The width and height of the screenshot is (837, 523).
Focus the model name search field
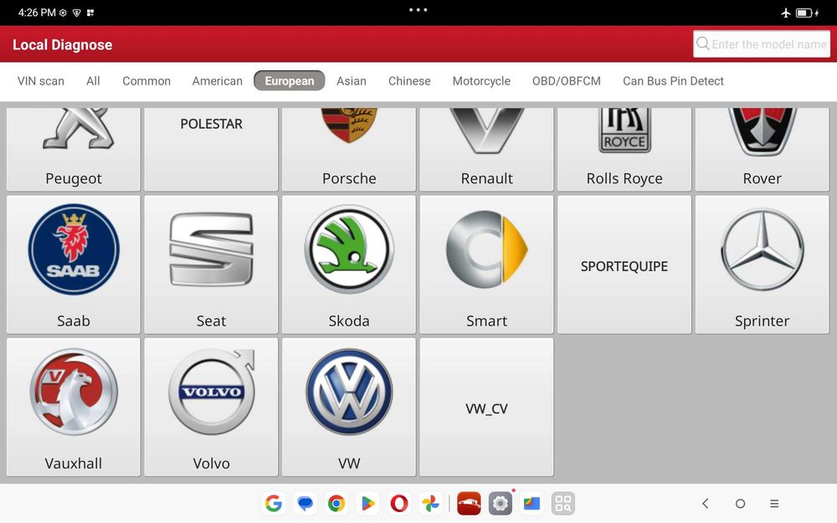(762, 44)
